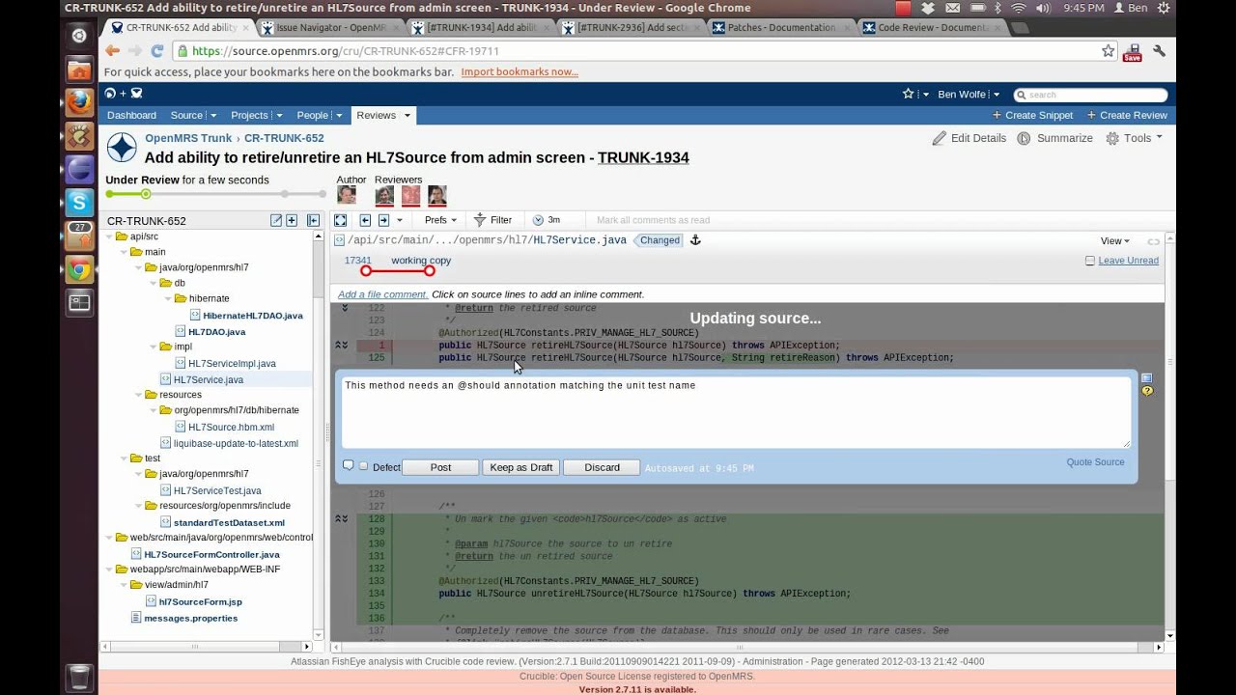Screen dimensions: 1236x695
Task: Open the View dropdown menu
Action: (x=1114, y=241)
